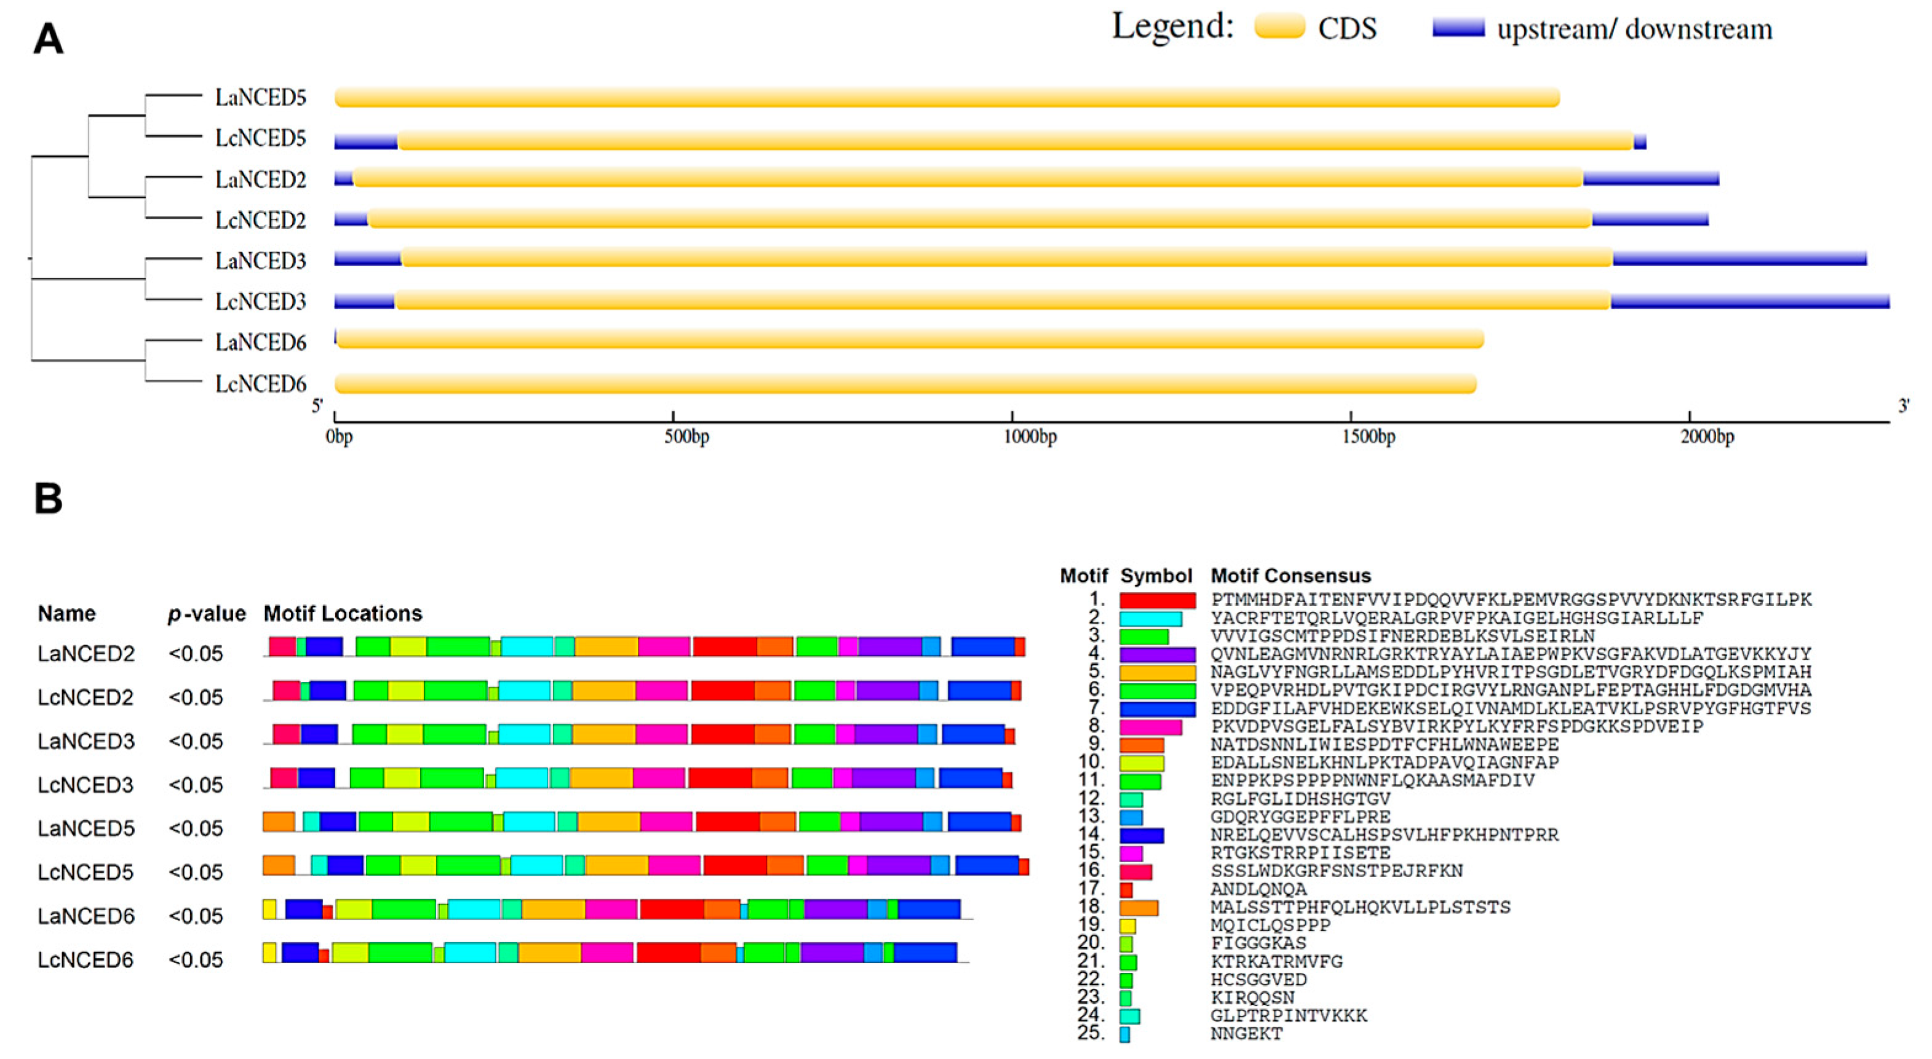
Task: Click the red Motif 1 symbol swatch
Action: coord(1157,601)
